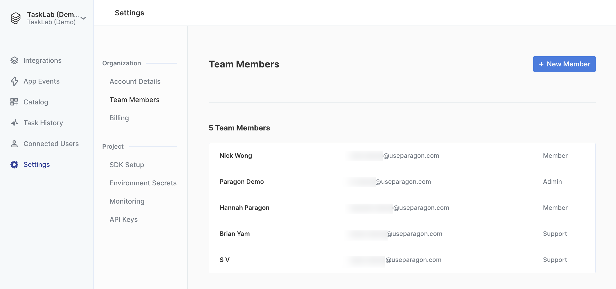
Task: Select the App Events lightning bolt icon
Action: point(14,81)
